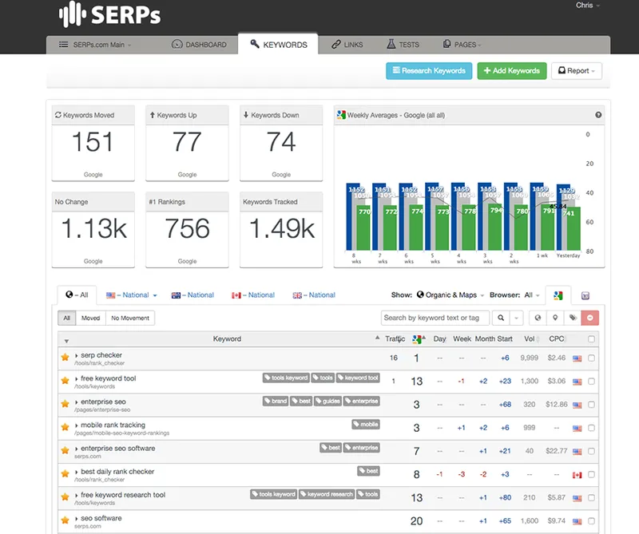Image resolution: width=639 pixels, height=534 pixels.
Task: Select the Keywords tab
Action: (x=278, y=44)
